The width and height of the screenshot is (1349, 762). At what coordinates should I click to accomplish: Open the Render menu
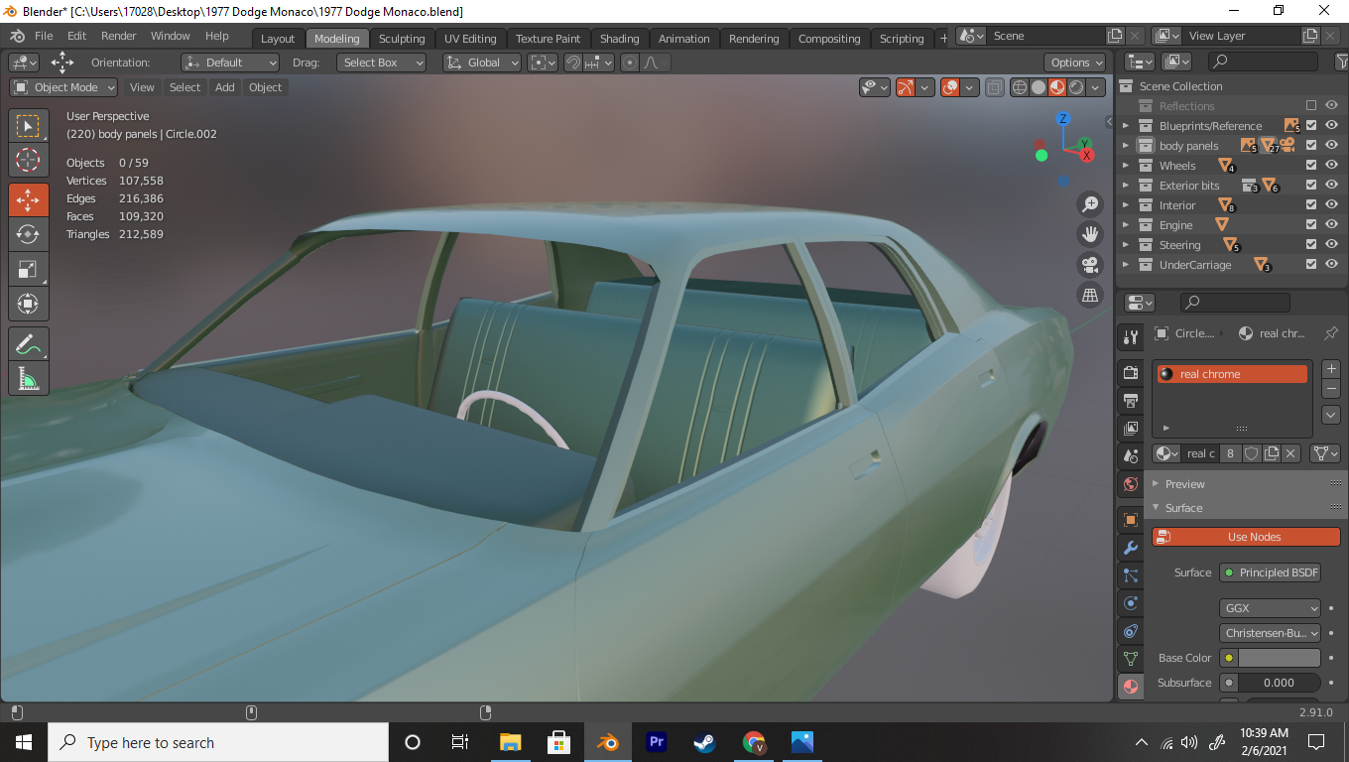point(118,36)
